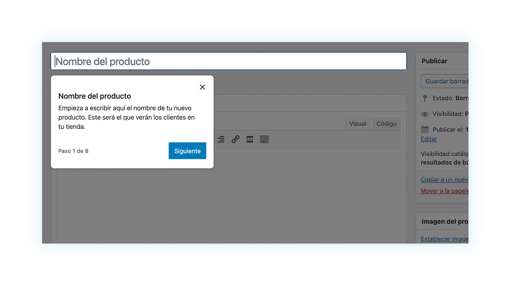Screen dimensions: 511x290
Task: Switch to the Código editor tab
Action: [x=386, y=124]
